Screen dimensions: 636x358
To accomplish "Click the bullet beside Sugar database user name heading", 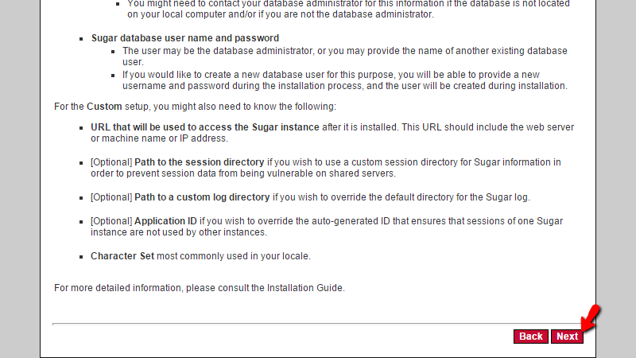I will pos(81,38).
